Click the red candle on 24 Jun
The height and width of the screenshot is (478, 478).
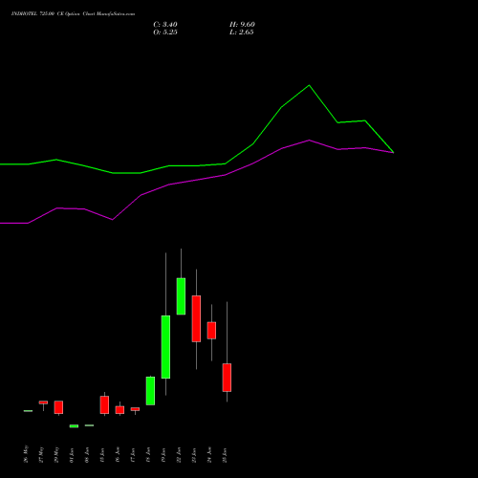click(211, 331)
